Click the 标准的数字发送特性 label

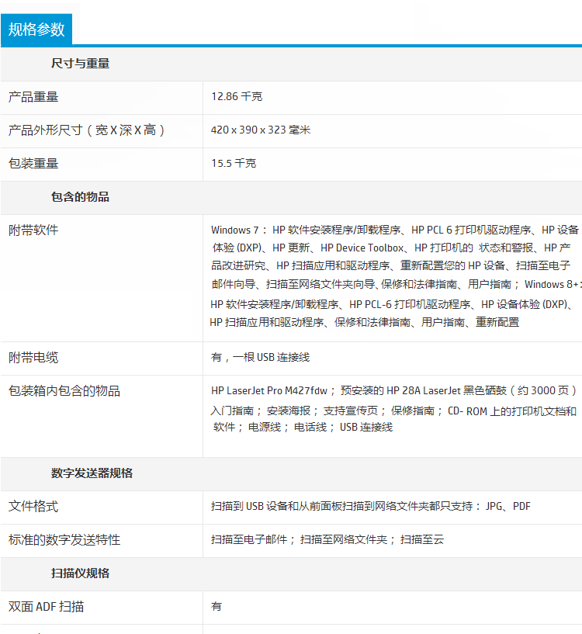tap(64, 540)
